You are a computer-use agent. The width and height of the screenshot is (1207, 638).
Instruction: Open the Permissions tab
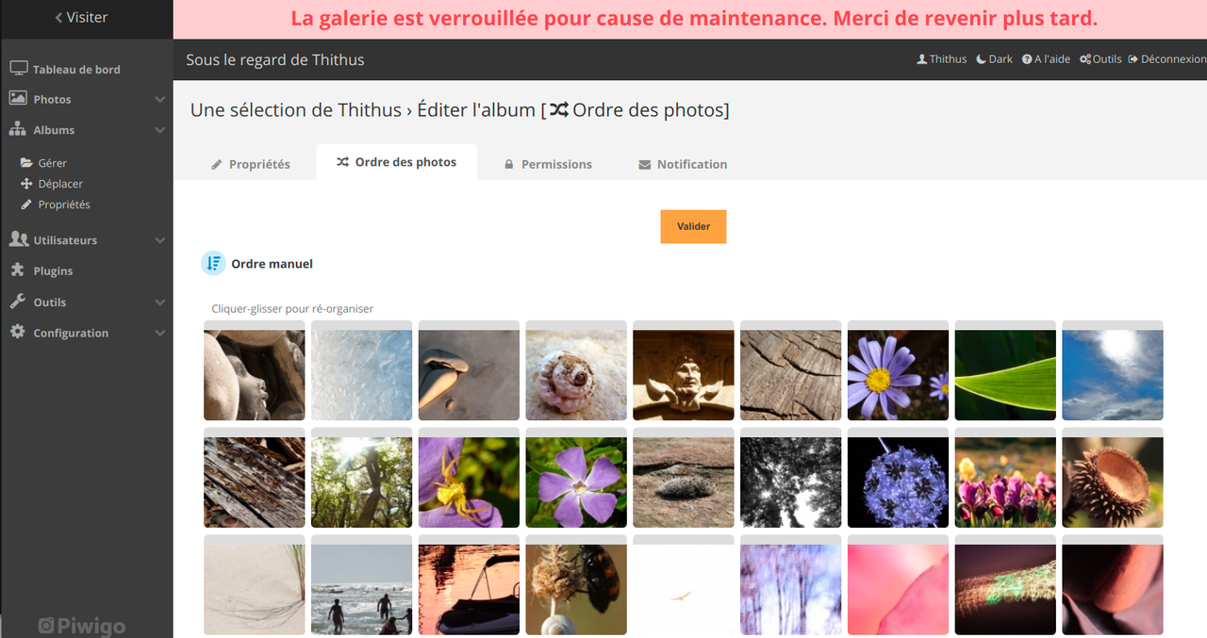[x=548, y=164]
